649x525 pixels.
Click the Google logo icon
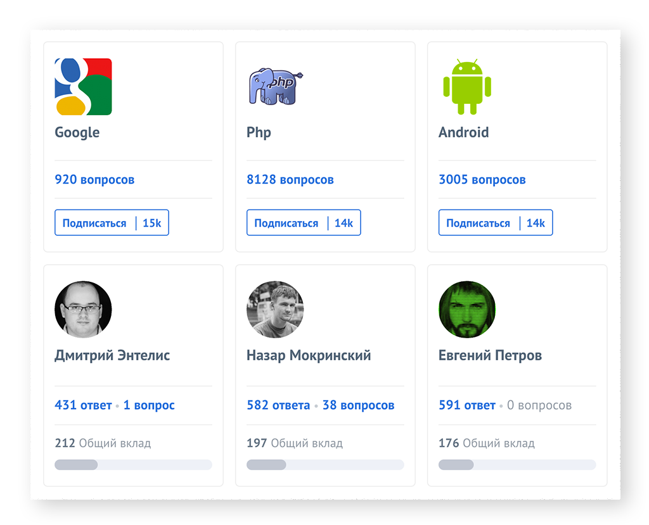click(83, 87)
